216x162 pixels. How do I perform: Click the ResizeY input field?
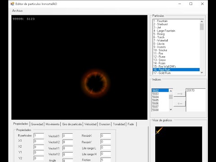point(106,142)
